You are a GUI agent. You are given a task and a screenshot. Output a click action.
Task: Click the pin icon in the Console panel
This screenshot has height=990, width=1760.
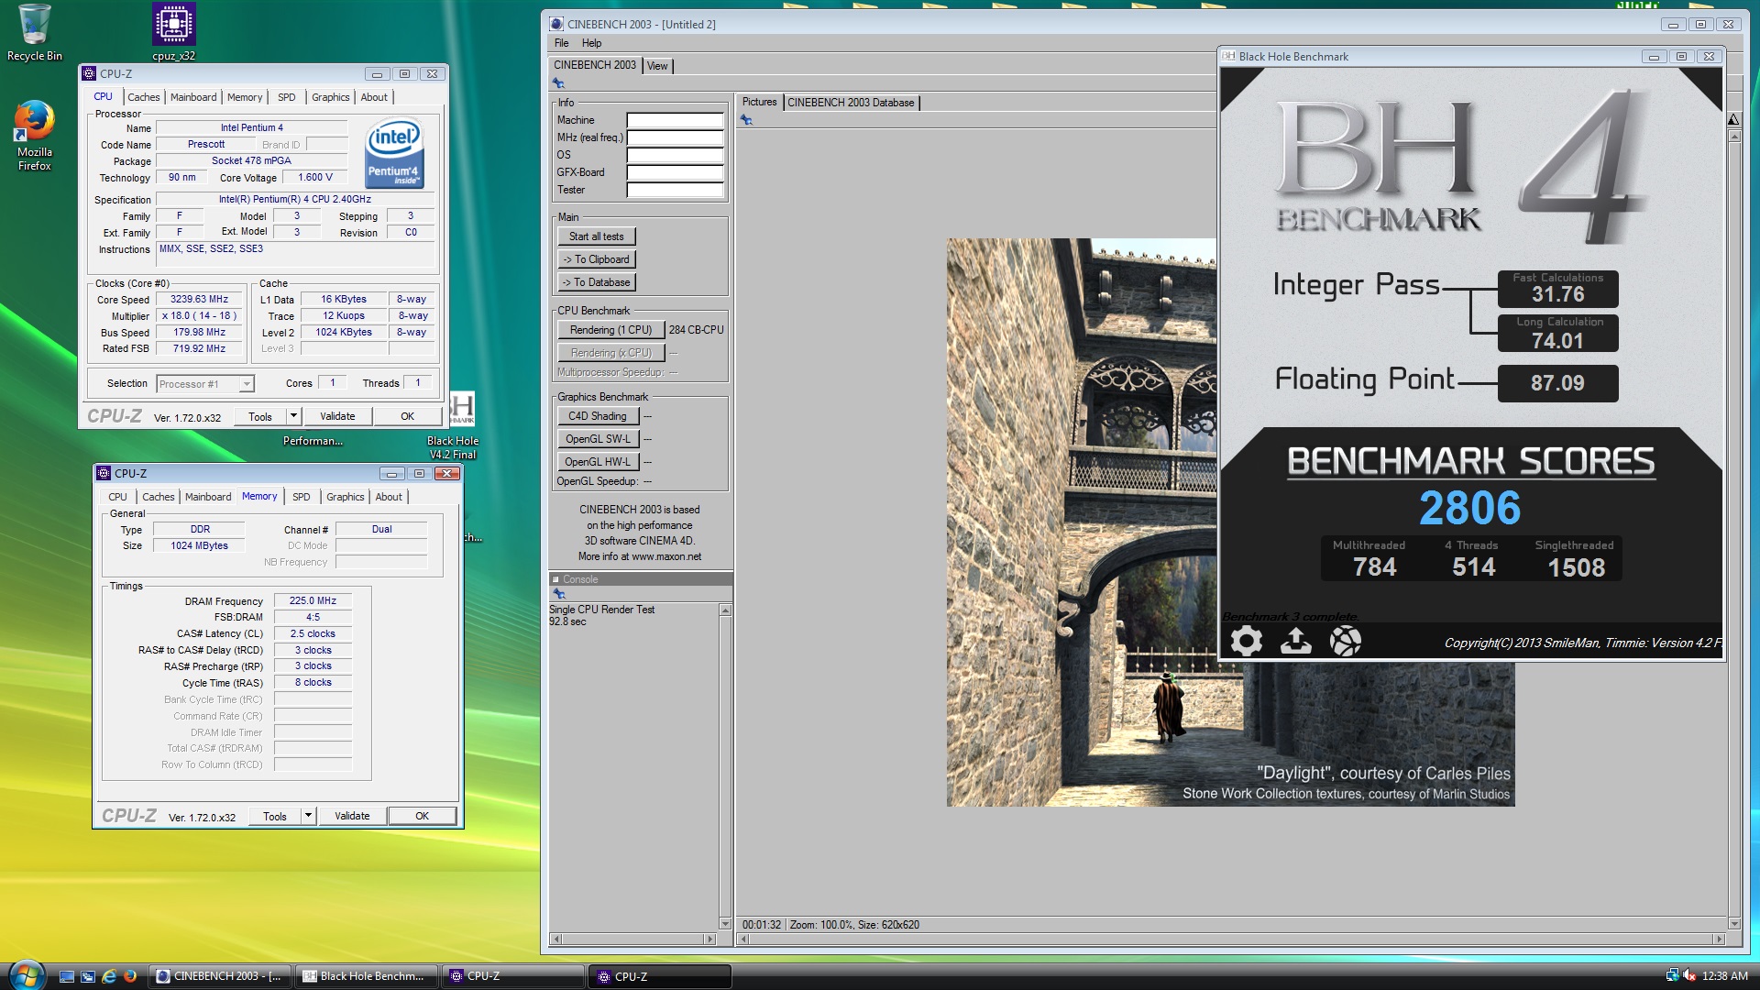click(x=558, y=594)
